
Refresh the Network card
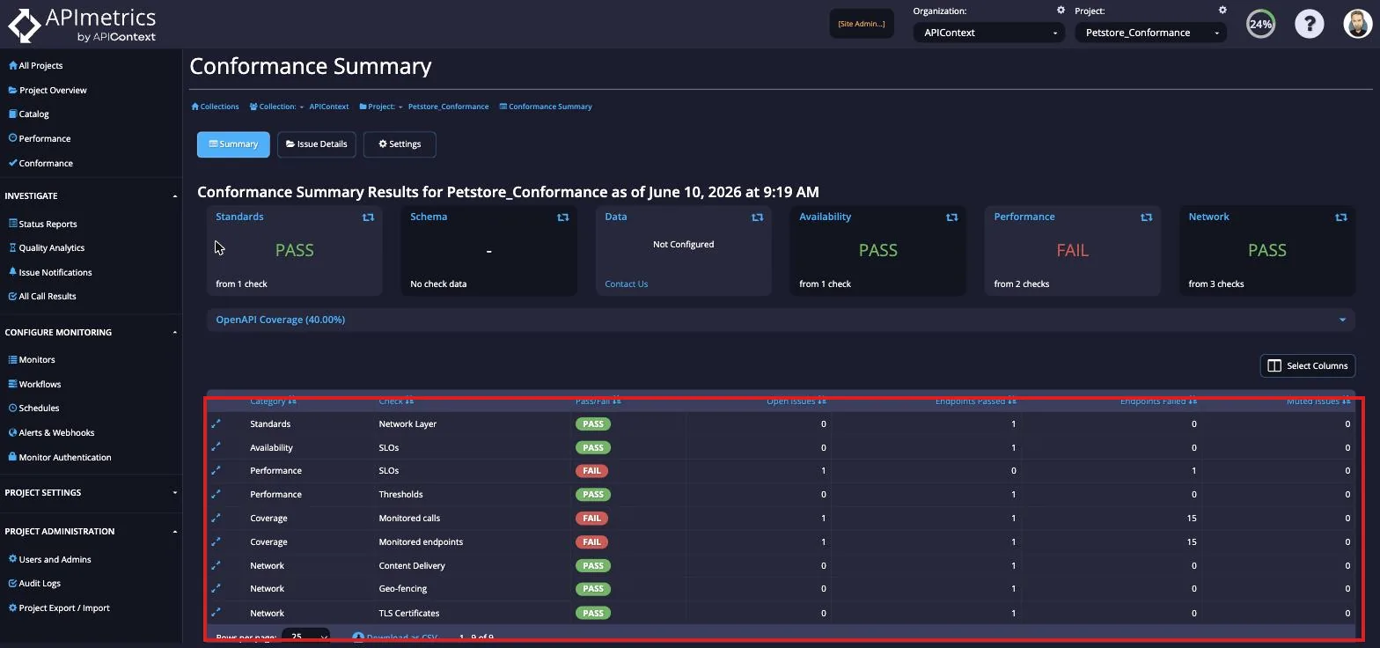pyautogui.click(x=1340, y=217)
